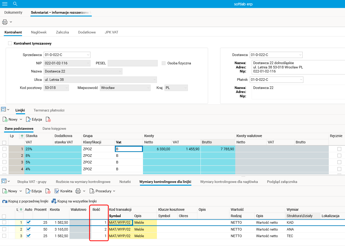Click Korekta in the dimensions toolbar

point(63,191)
